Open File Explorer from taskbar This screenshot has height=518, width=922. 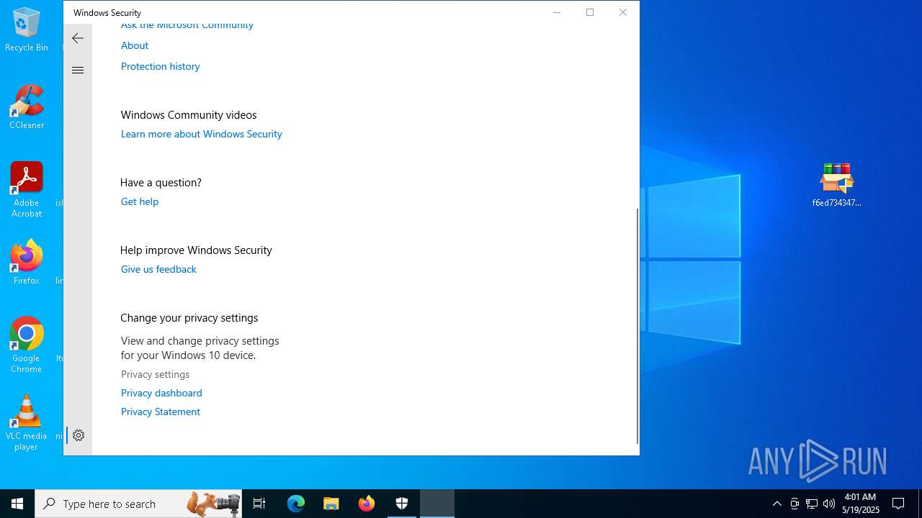[x=331, y=504]
